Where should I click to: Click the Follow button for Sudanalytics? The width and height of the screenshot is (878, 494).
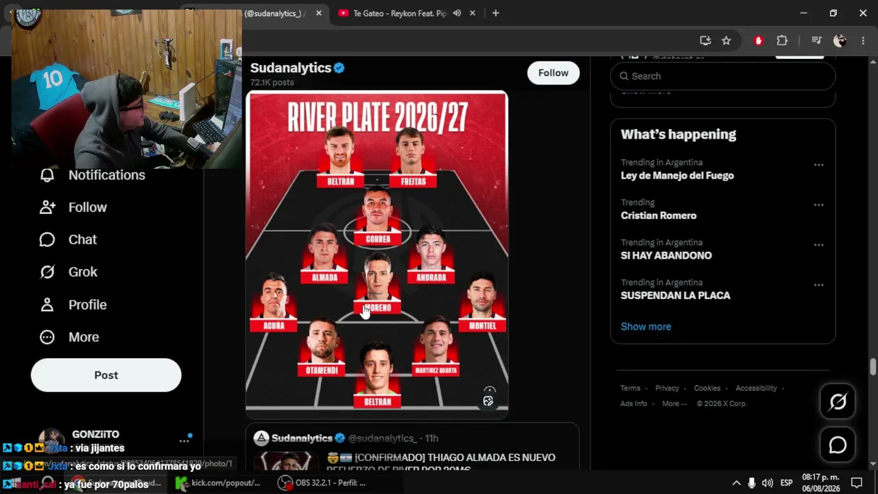point(553,73)
